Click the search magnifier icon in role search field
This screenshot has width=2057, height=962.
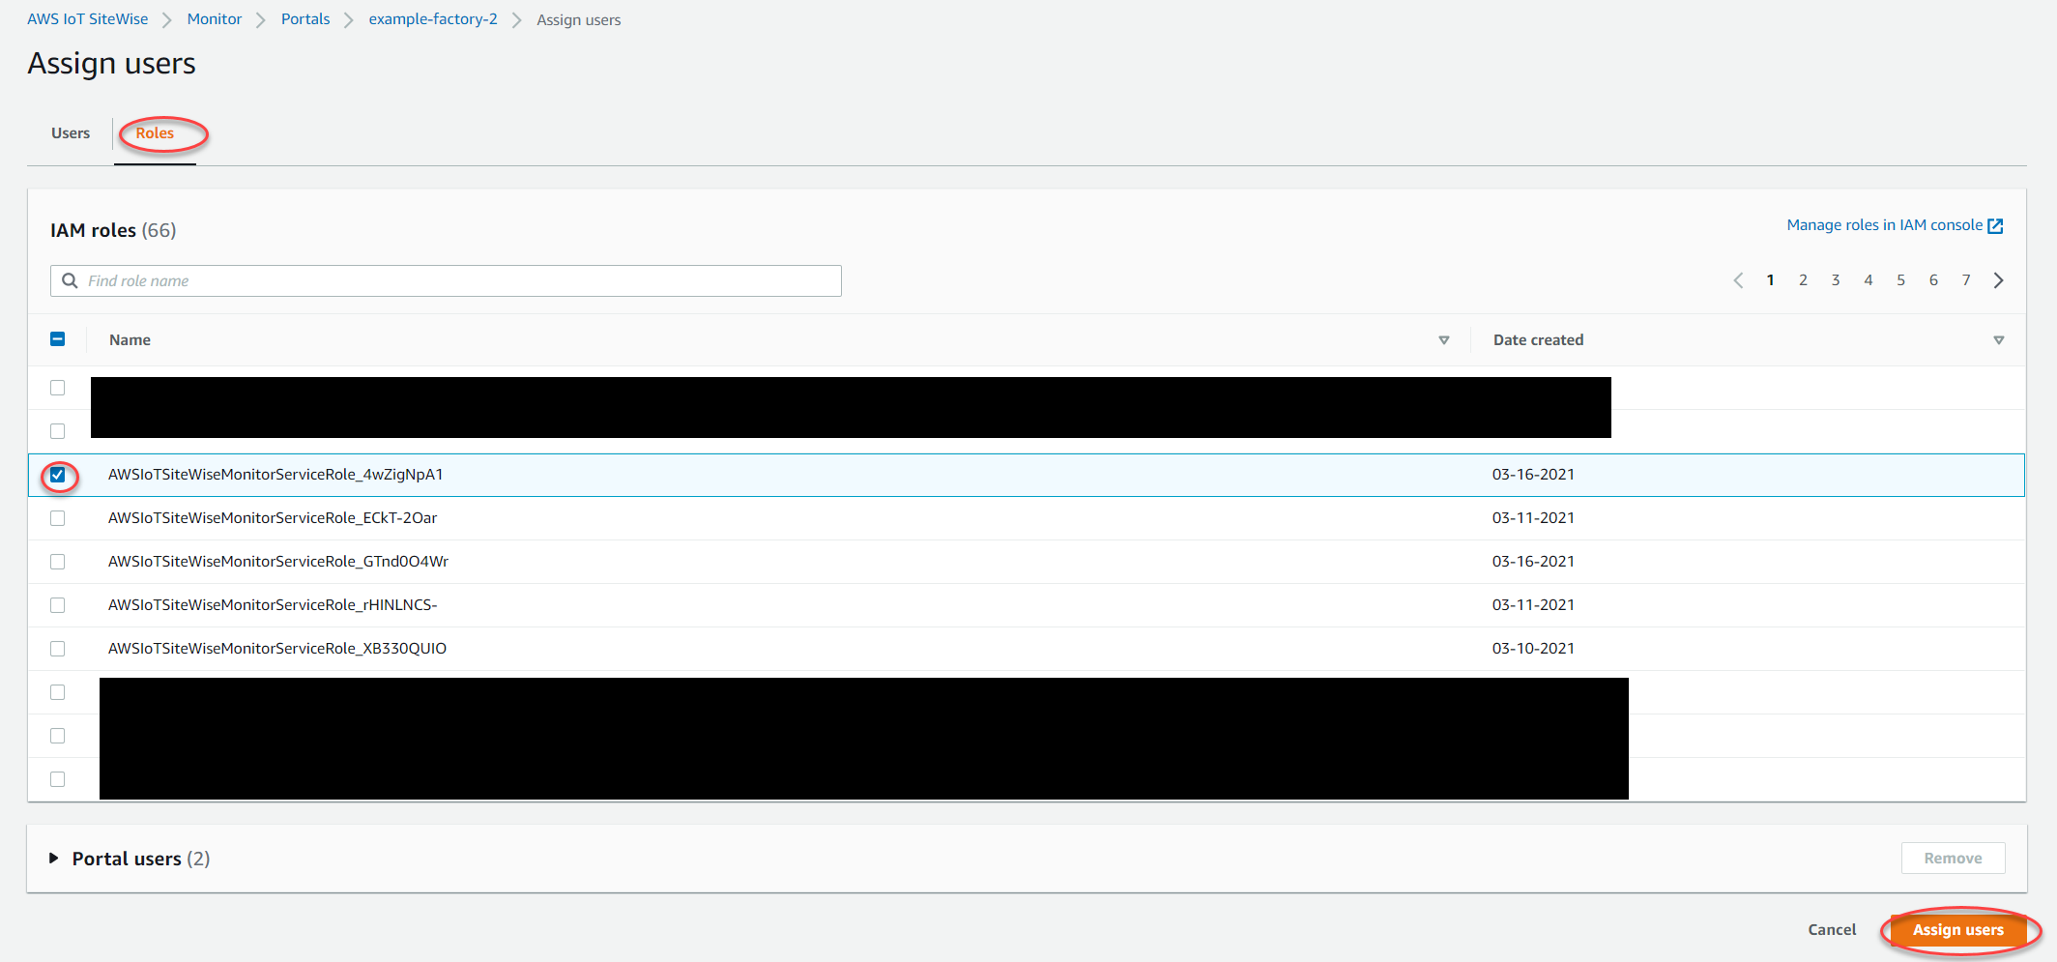tap(70, 280)
